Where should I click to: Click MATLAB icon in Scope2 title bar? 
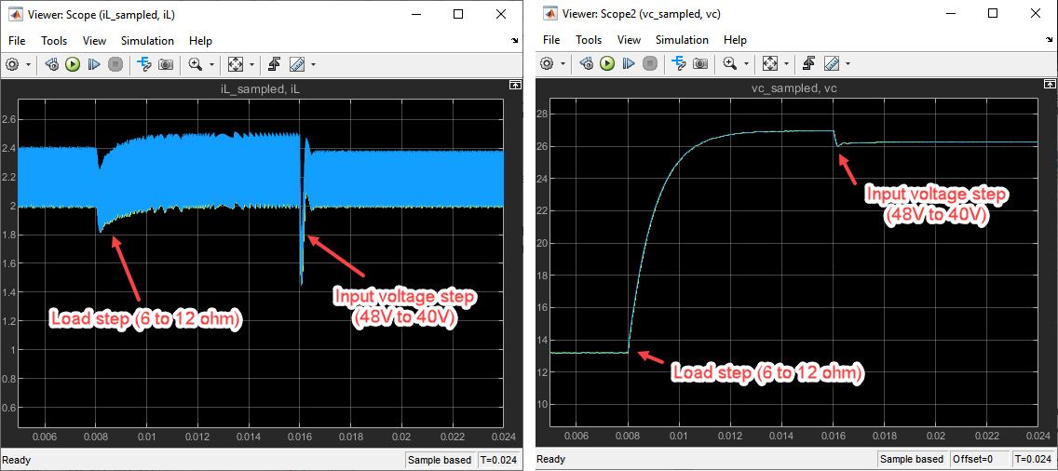549,13
